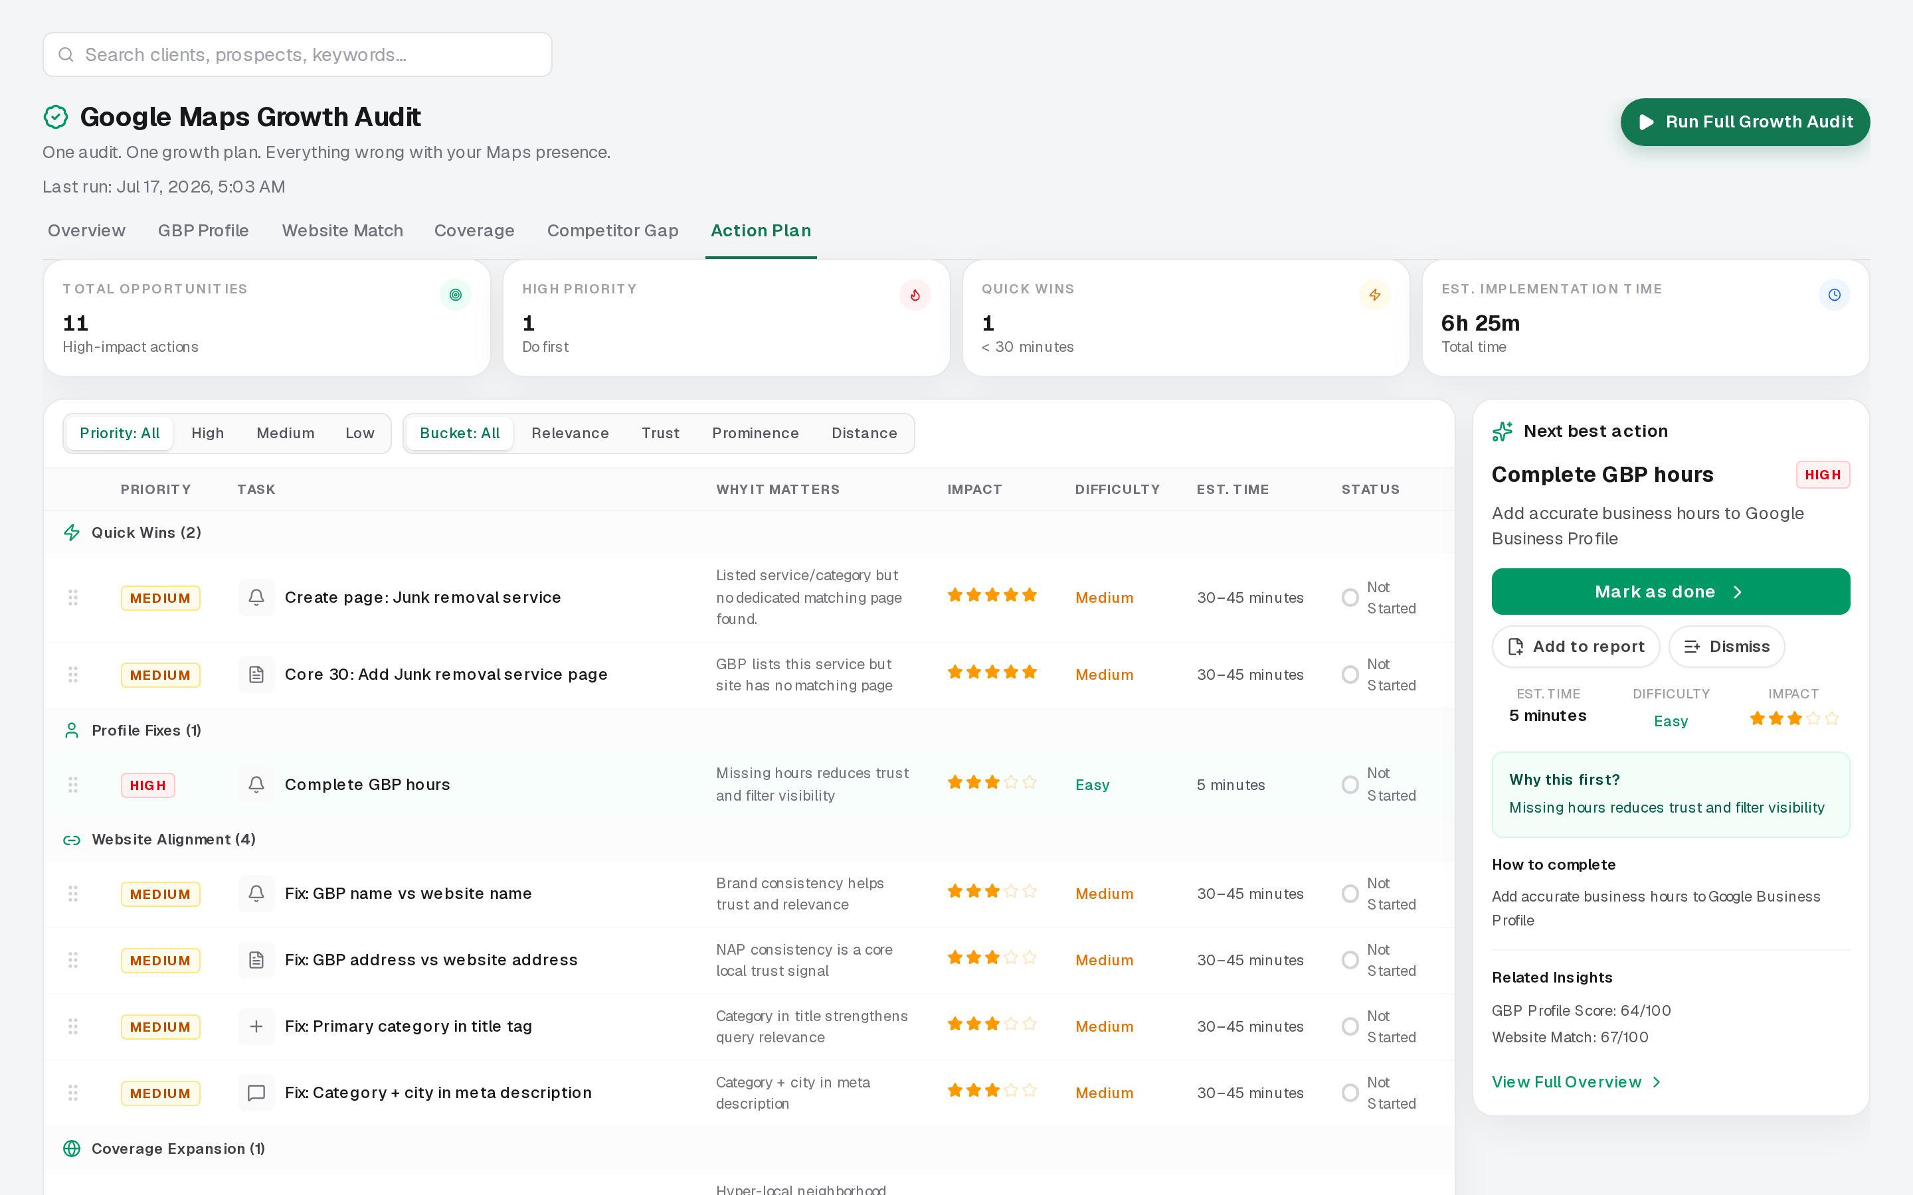The width and height of the screenshot is (1913, 1195).
Task: Click the HIGH badge beside Complete GBP hours heading
Action: [1823, 475]
